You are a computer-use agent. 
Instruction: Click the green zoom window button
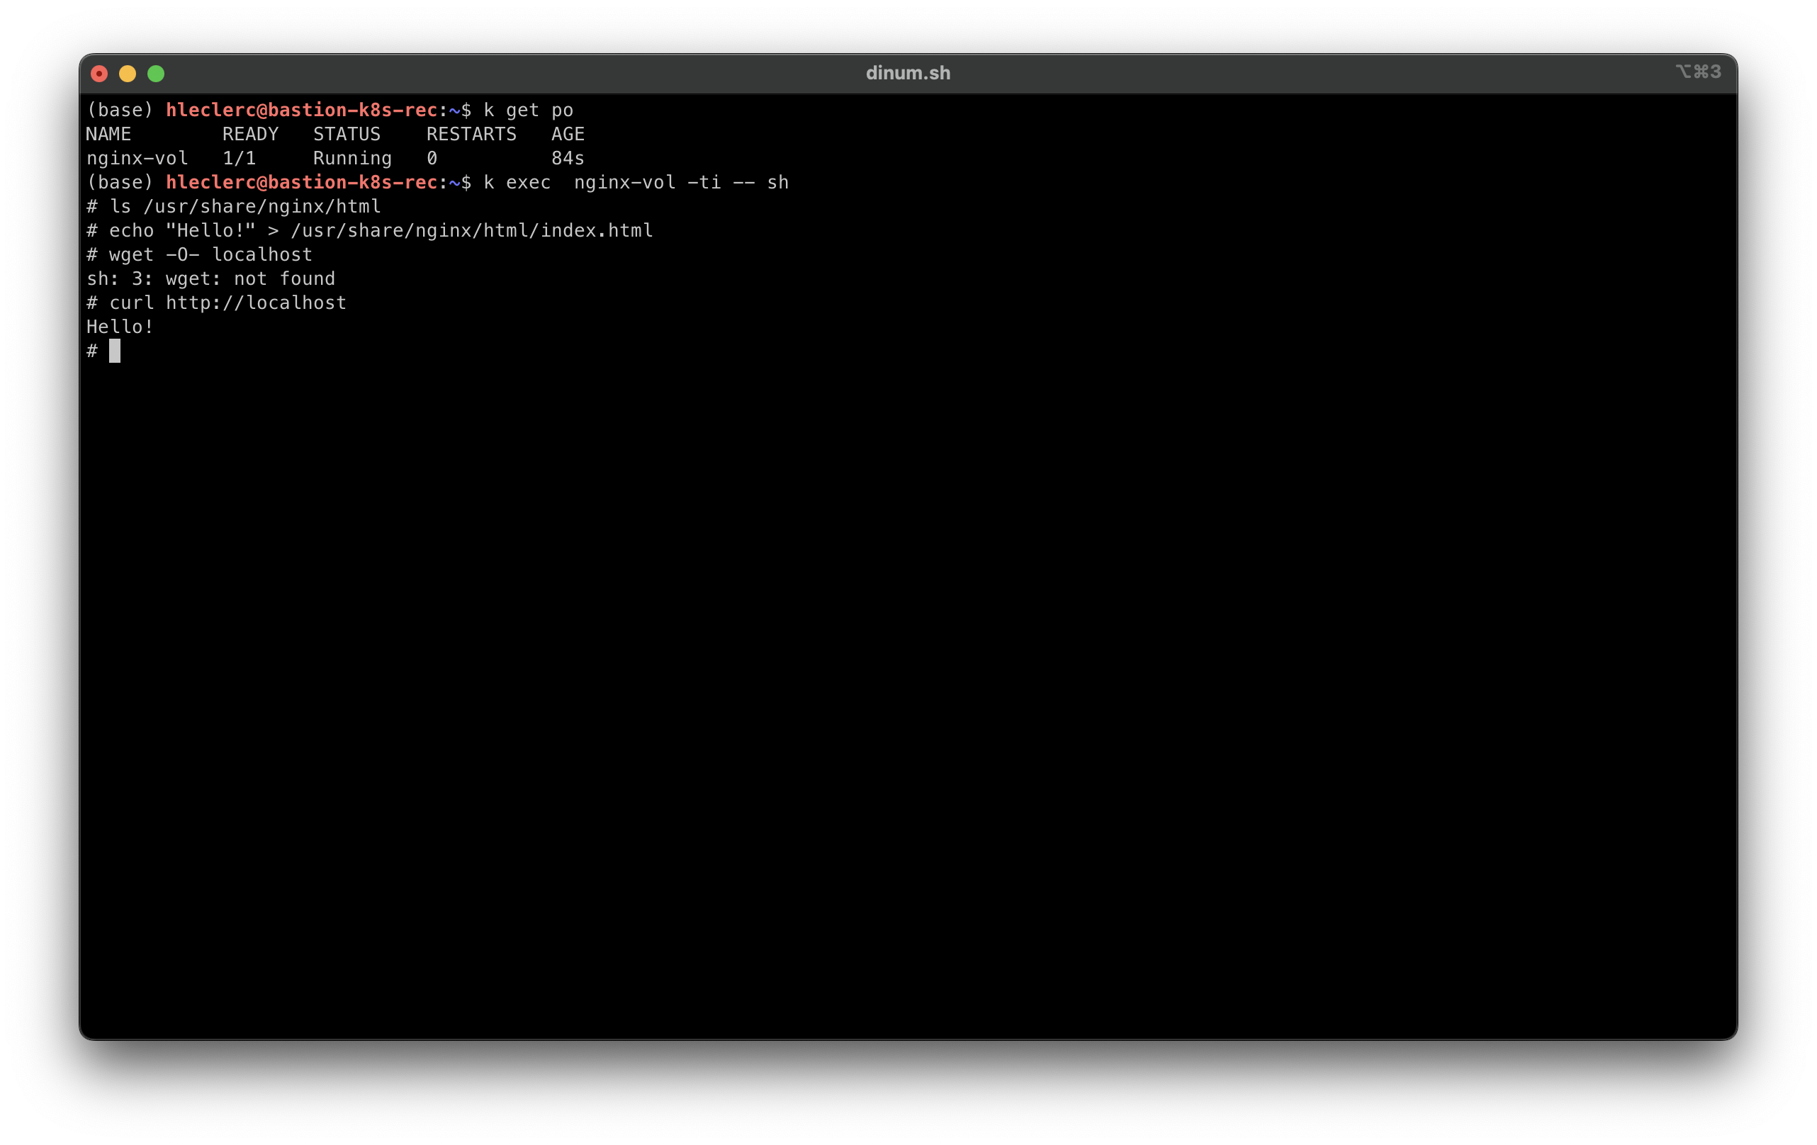(x=156, y=74)
